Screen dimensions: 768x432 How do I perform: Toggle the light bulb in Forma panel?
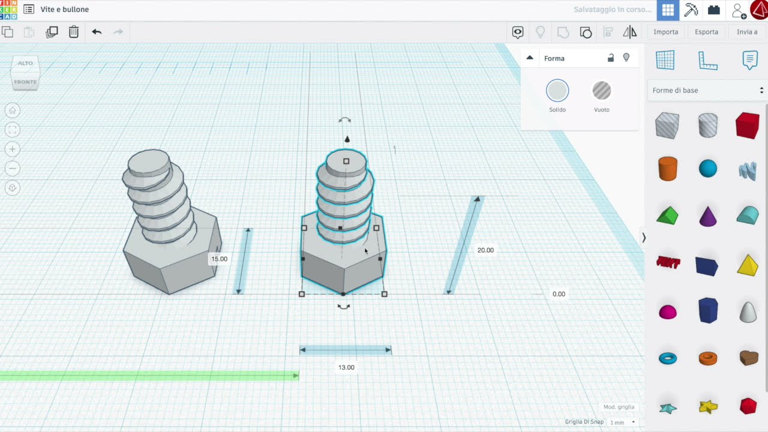coord(626,58)
